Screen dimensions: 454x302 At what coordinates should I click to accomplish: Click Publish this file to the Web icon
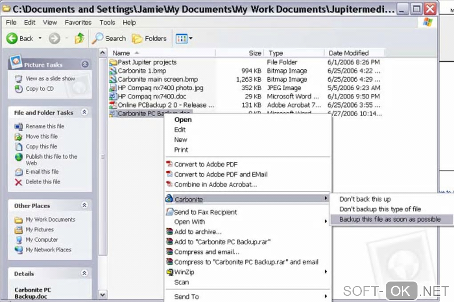point(19,157)
